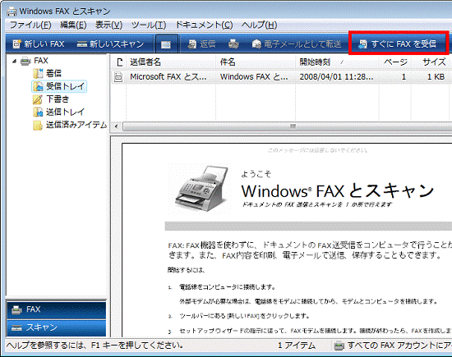Click the 新しいスキャン scanner icon
The height and width of the screenshot is (357, 452).
click(82, 44)
